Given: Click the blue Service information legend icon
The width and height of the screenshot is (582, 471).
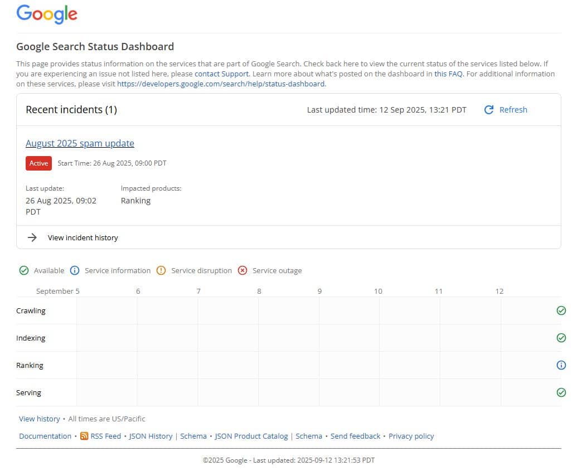Looking at the screenshot, I should 75,270.
